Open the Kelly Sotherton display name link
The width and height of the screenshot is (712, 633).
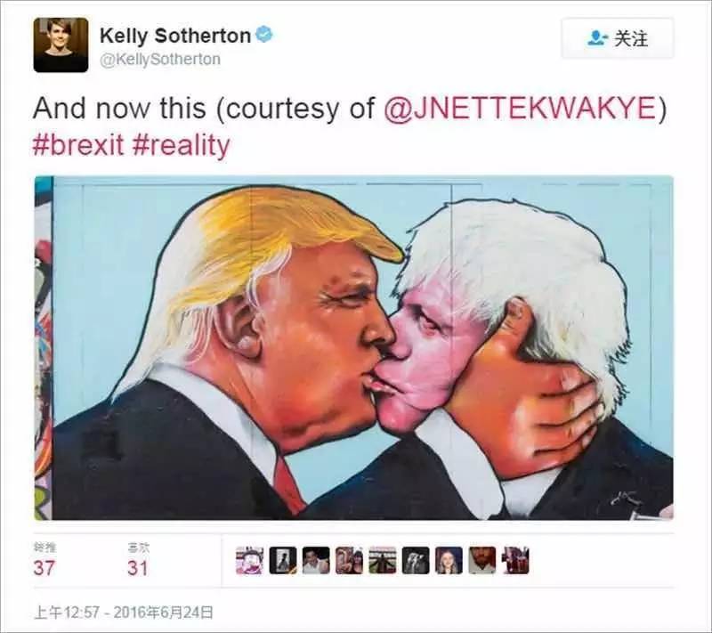tap(175, 36)
